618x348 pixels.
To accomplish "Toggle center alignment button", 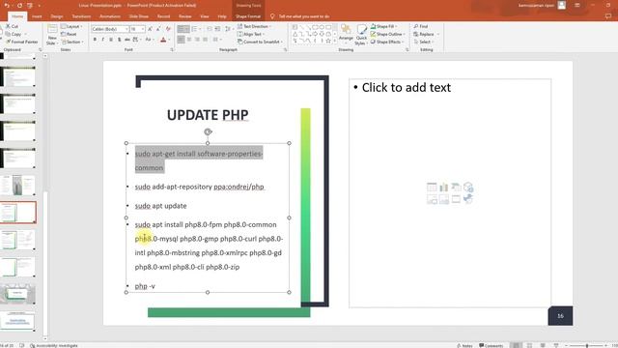I will (189, 40).
